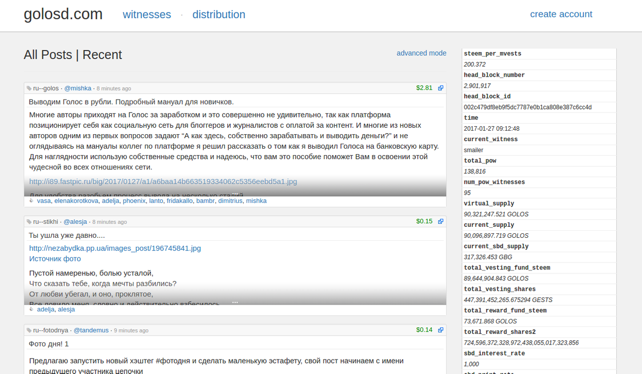Open voter bambr's profile
Viewport: 642px width, 374px height.
click(205, 201)
